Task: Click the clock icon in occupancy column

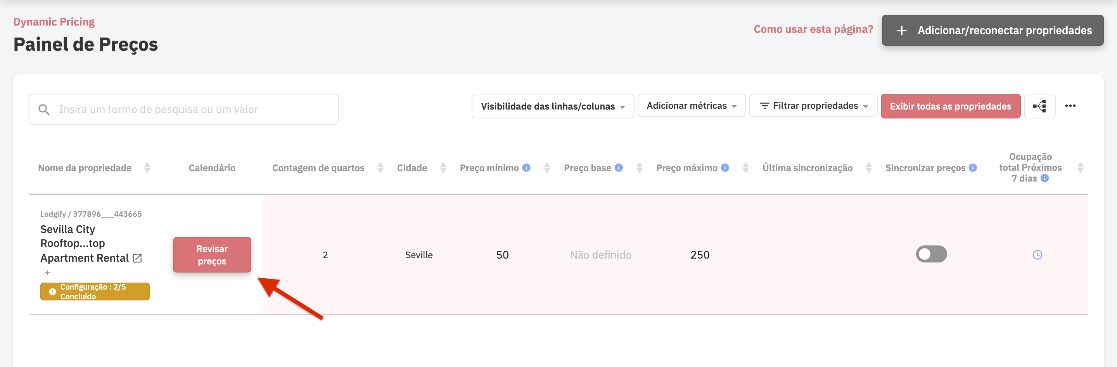Action: click(1037, 254)
